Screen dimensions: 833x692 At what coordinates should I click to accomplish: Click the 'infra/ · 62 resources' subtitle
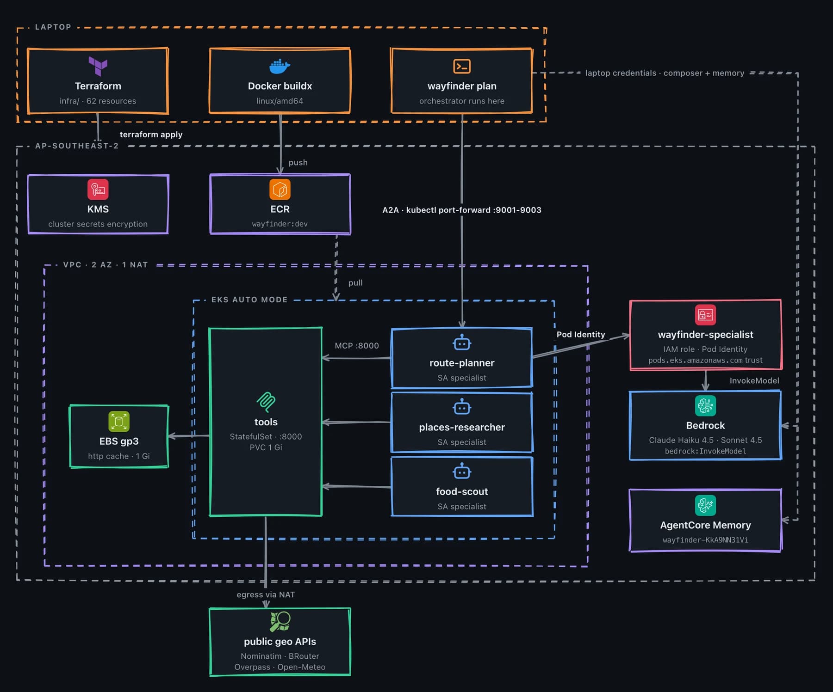pyautogui.click(x=98, y=101)
